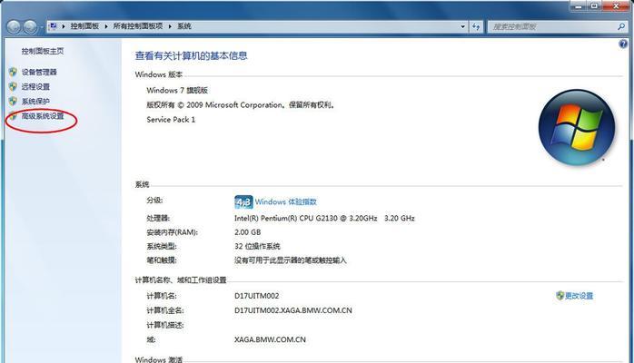634x363 pixels.
Task: Click label 安装内存(RAM):
Action: point(173,232)
